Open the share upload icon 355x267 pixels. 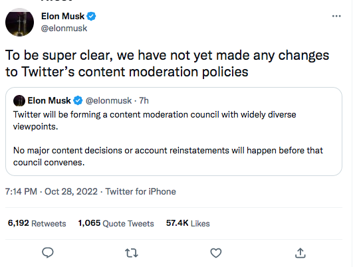[300, 253]
